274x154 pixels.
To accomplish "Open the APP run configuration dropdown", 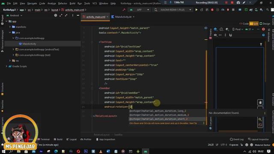I will (x=140, y=10).
